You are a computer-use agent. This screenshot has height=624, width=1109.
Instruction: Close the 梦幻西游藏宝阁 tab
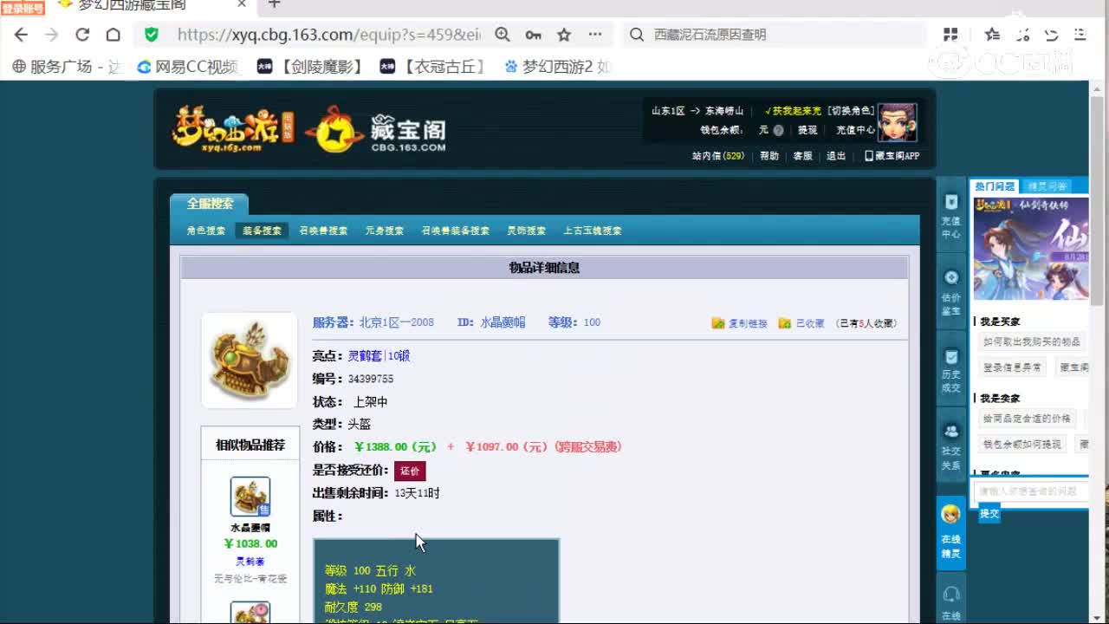pos(242,4)
